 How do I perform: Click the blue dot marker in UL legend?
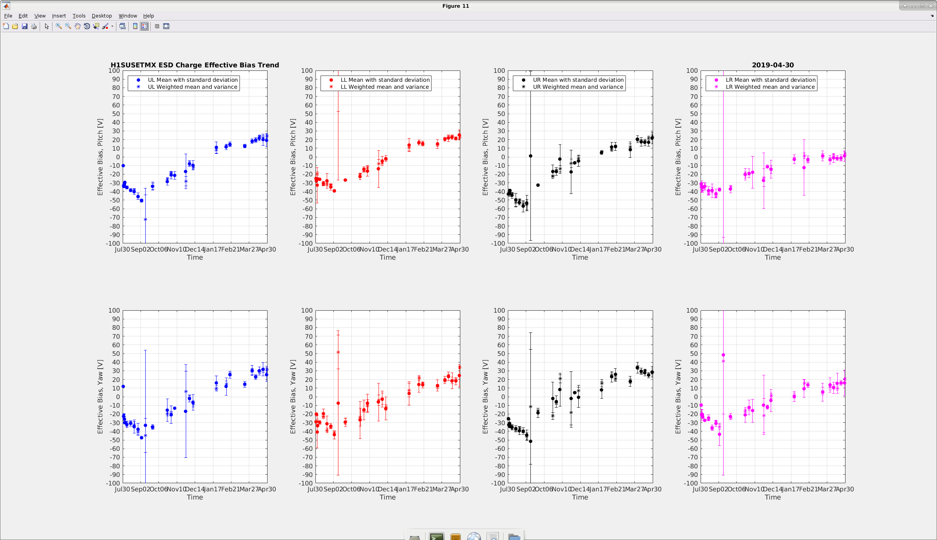pyautogui.click(x=138, y=80)
